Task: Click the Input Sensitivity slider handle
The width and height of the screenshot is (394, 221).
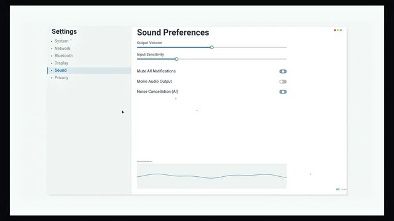Action: (176, 59)
